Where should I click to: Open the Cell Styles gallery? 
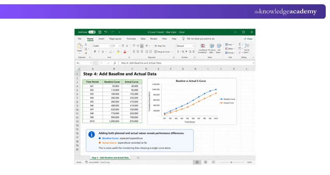[219, 49]
